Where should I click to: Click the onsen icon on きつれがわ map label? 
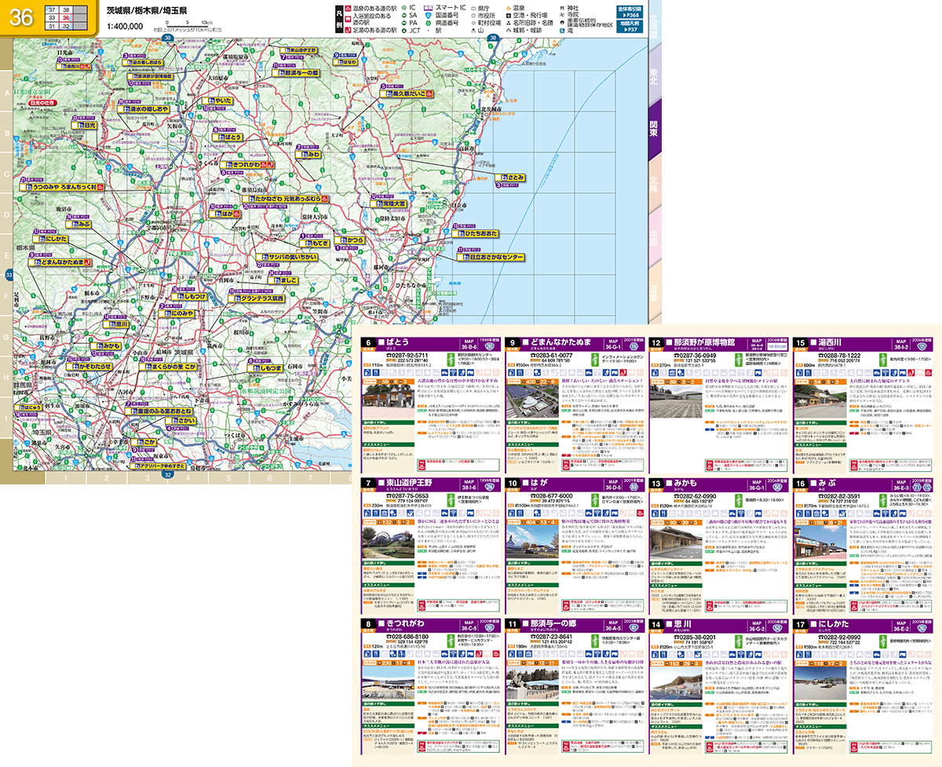(265, 165)
